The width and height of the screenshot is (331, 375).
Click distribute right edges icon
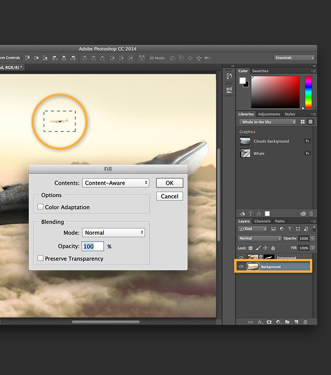pos(130,58)
